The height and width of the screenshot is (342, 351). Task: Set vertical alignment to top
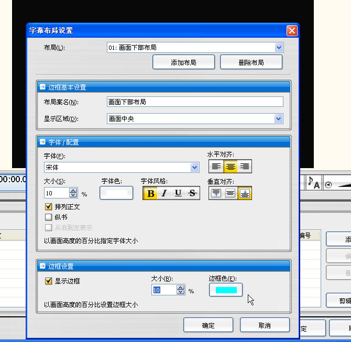click(216, 193)
